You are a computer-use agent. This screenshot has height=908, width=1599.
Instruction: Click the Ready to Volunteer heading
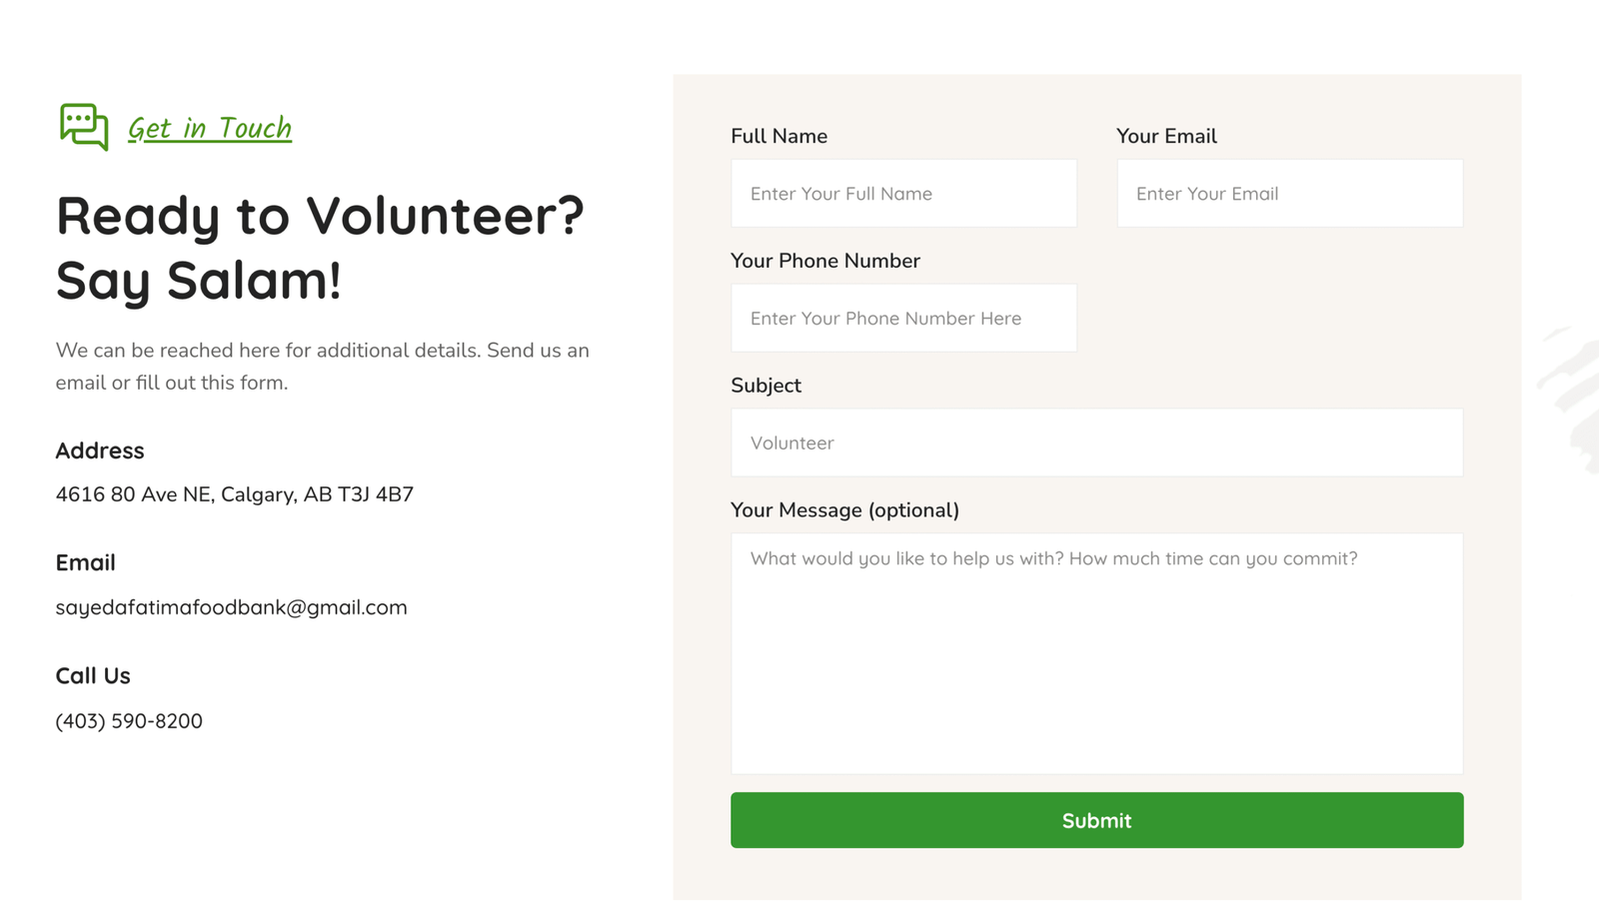(x=320, y=247)
